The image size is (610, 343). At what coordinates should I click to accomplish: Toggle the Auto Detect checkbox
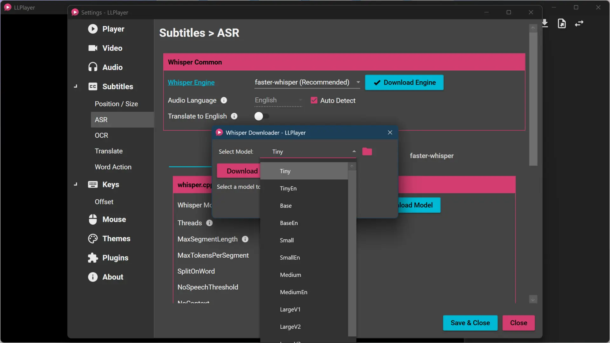(x=314, y=101)
